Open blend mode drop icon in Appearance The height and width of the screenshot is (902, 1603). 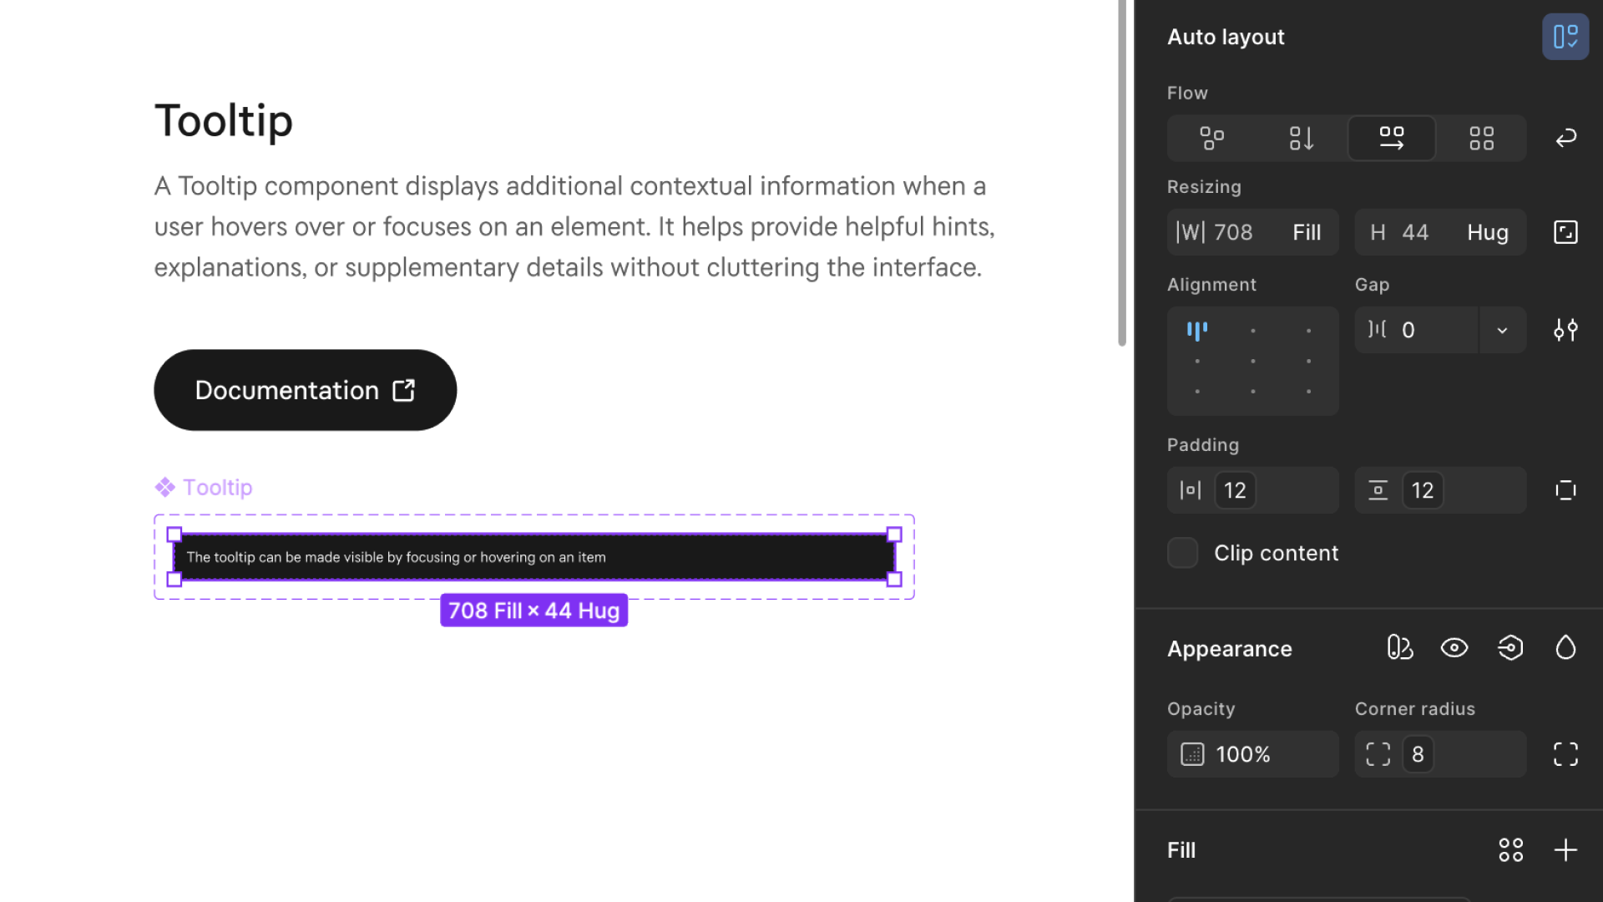1566,648
